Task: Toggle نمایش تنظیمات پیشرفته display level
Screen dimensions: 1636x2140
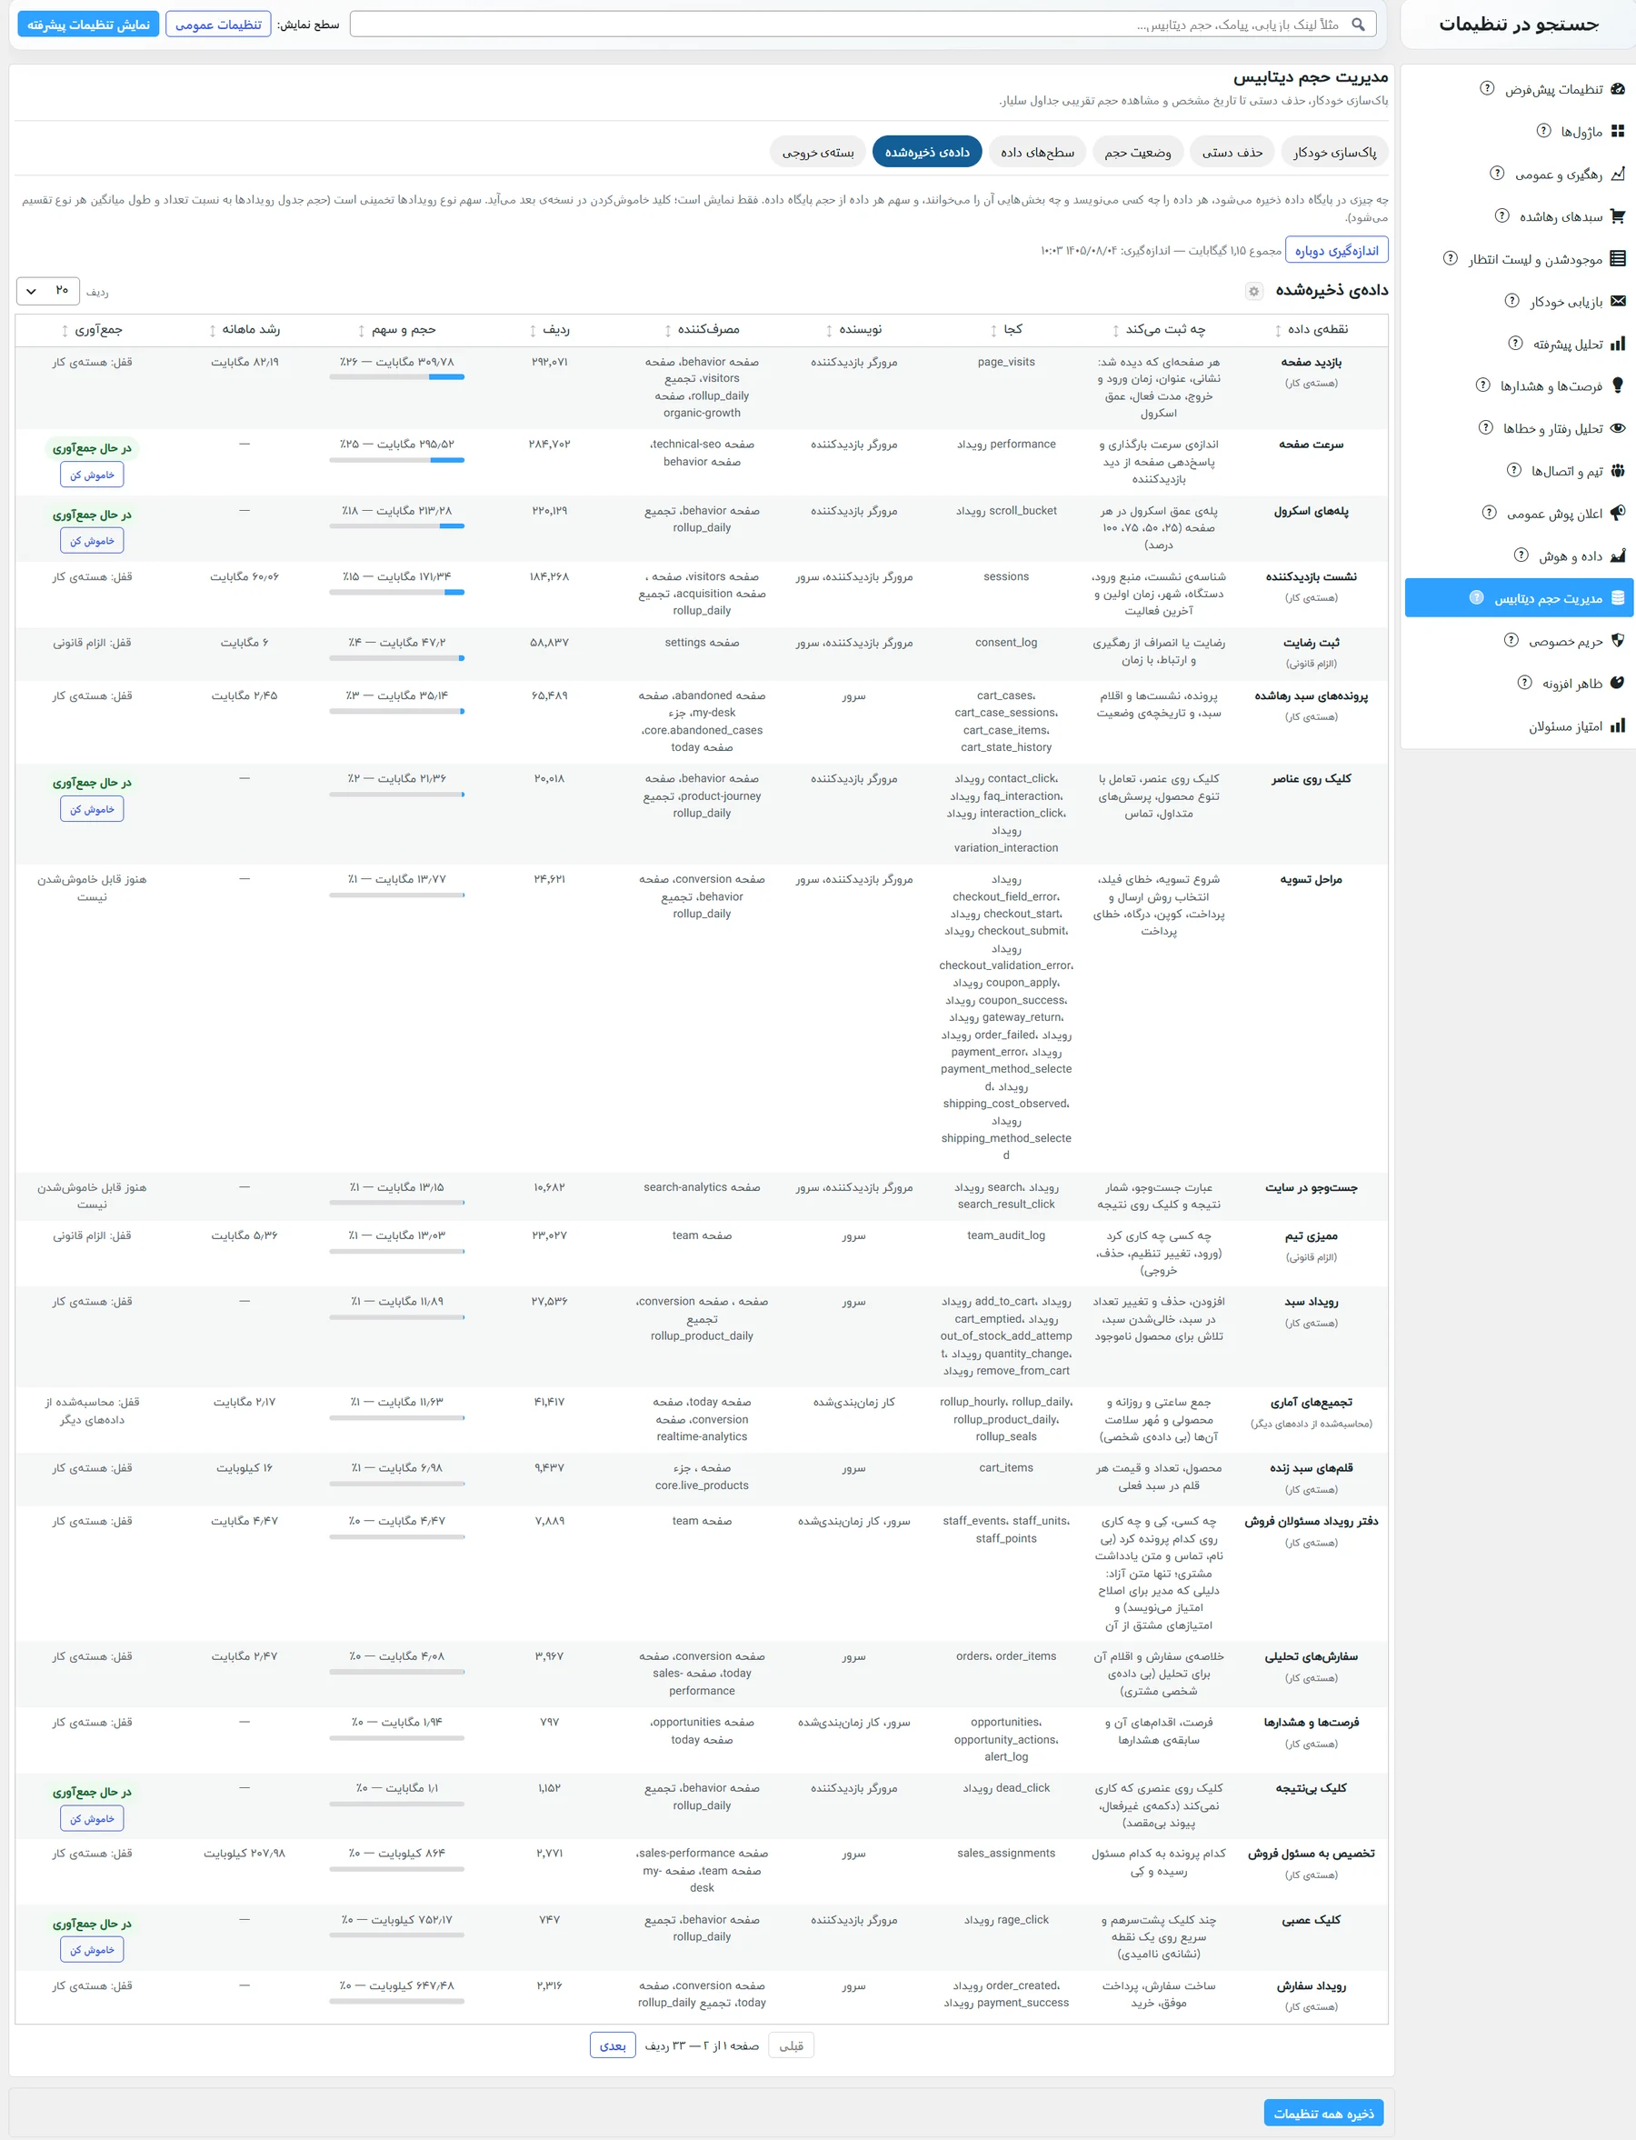Action: (89, 25)
